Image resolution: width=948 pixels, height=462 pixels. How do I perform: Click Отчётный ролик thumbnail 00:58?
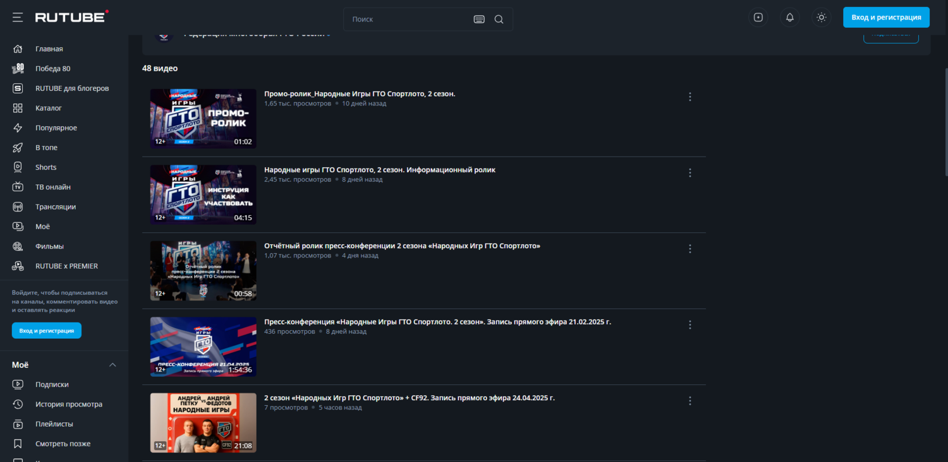[x=204, y=271]
